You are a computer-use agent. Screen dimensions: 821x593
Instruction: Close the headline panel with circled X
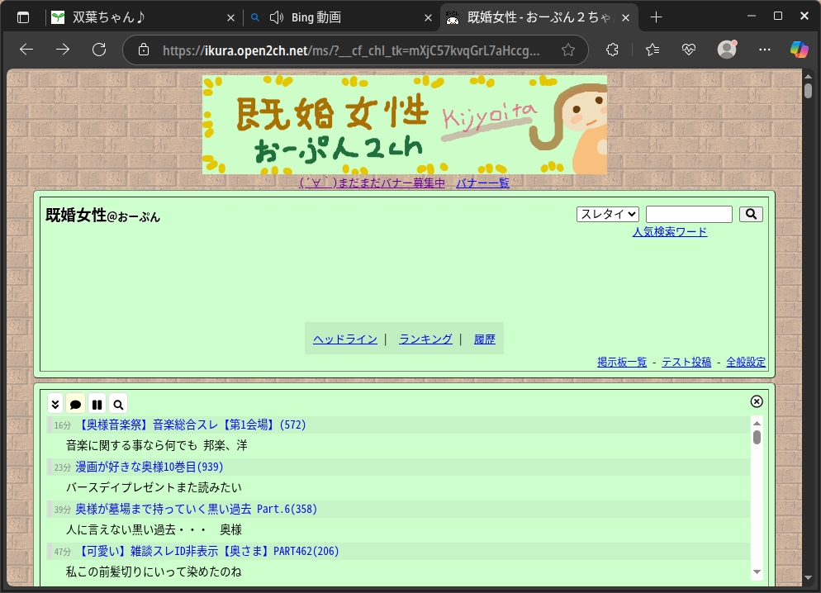(x=757, y=401)
